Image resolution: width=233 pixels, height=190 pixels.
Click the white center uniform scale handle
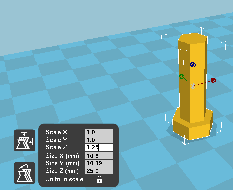click(x=193, y=86)
